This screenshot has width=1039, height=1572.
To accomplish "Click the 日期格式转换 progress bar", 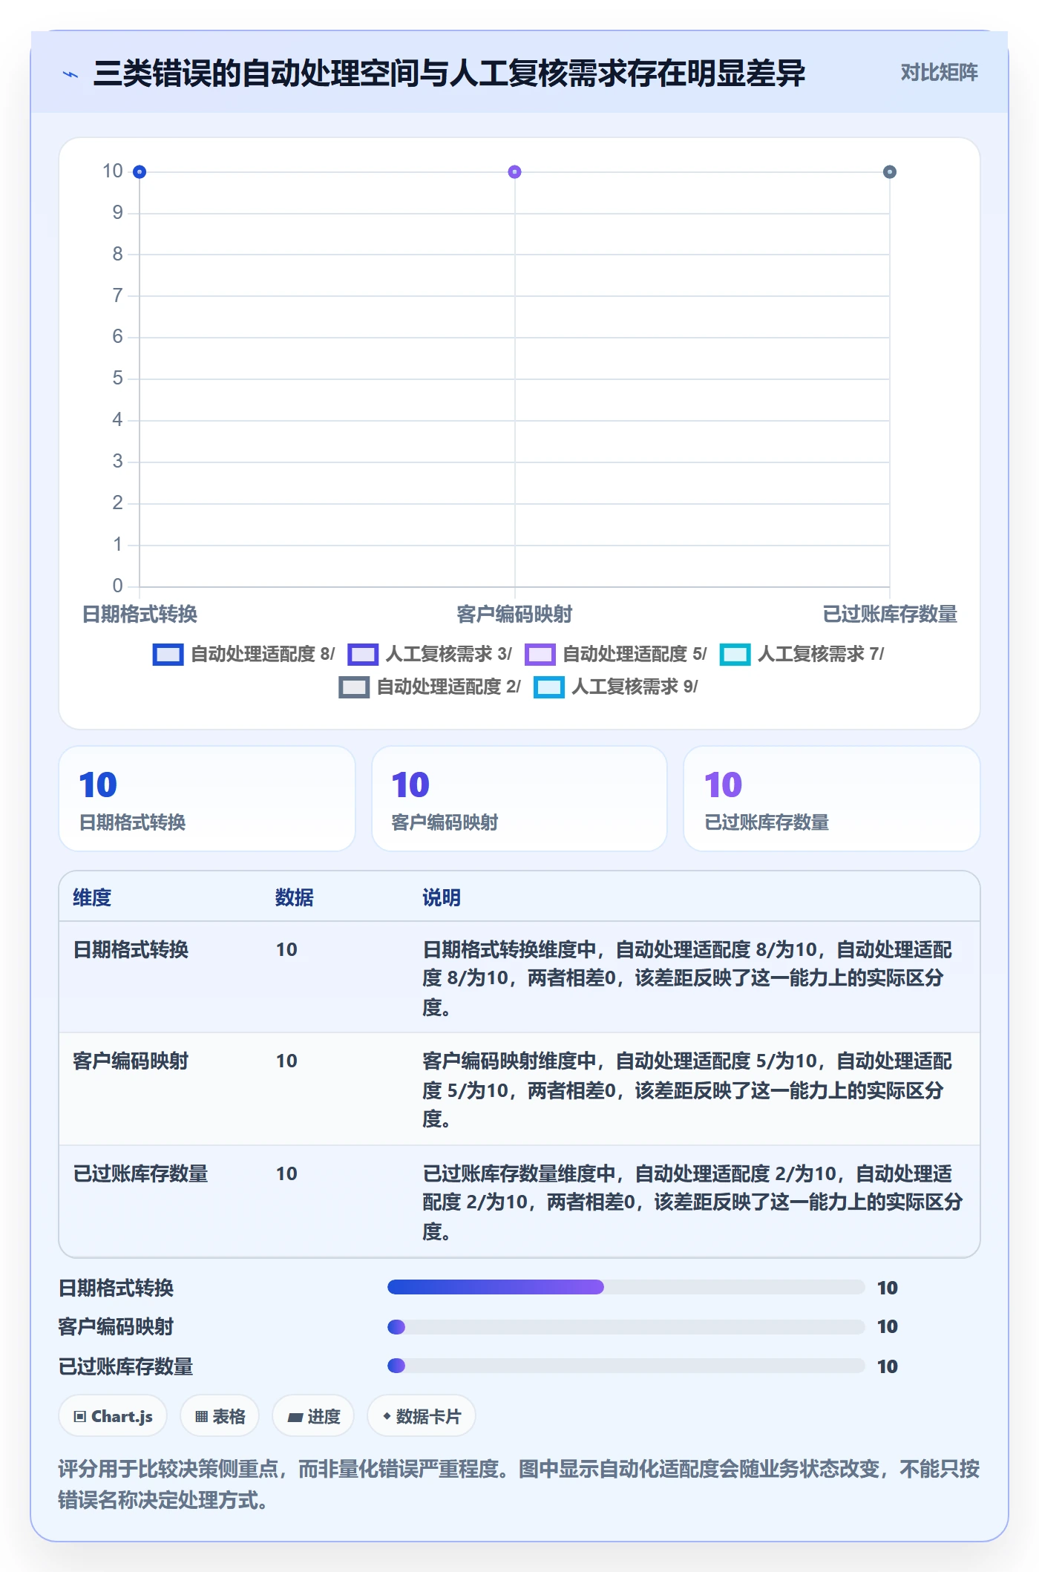I will tap(626, 1287).
